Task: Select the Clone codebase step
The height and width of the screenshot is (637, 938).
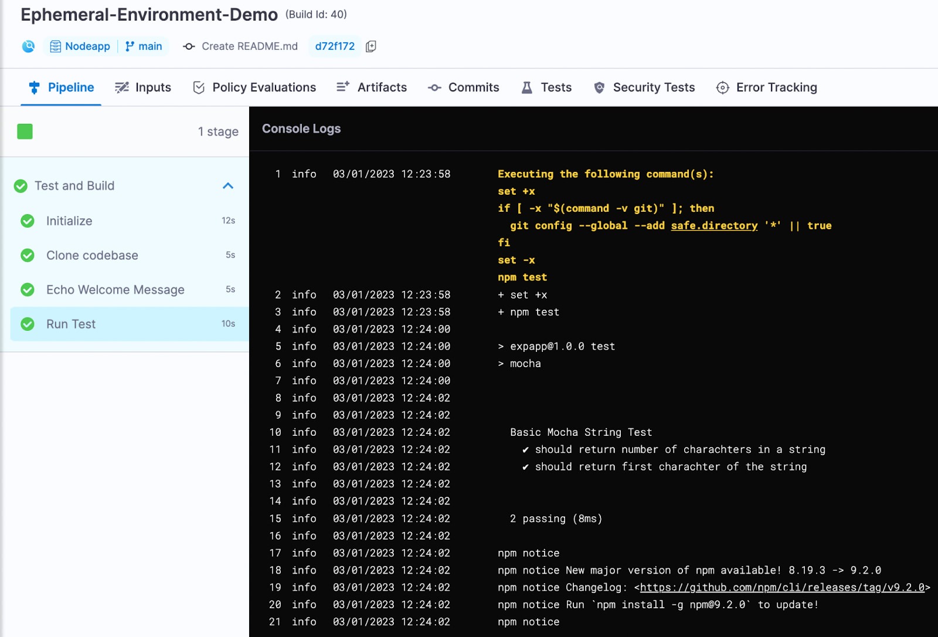Action: [129, 255]
